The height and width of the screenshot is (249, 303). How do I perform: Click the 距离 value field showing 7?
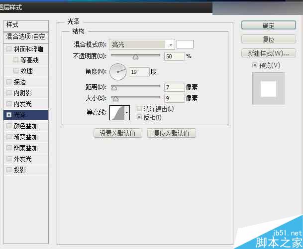click(x=174, y=87)
